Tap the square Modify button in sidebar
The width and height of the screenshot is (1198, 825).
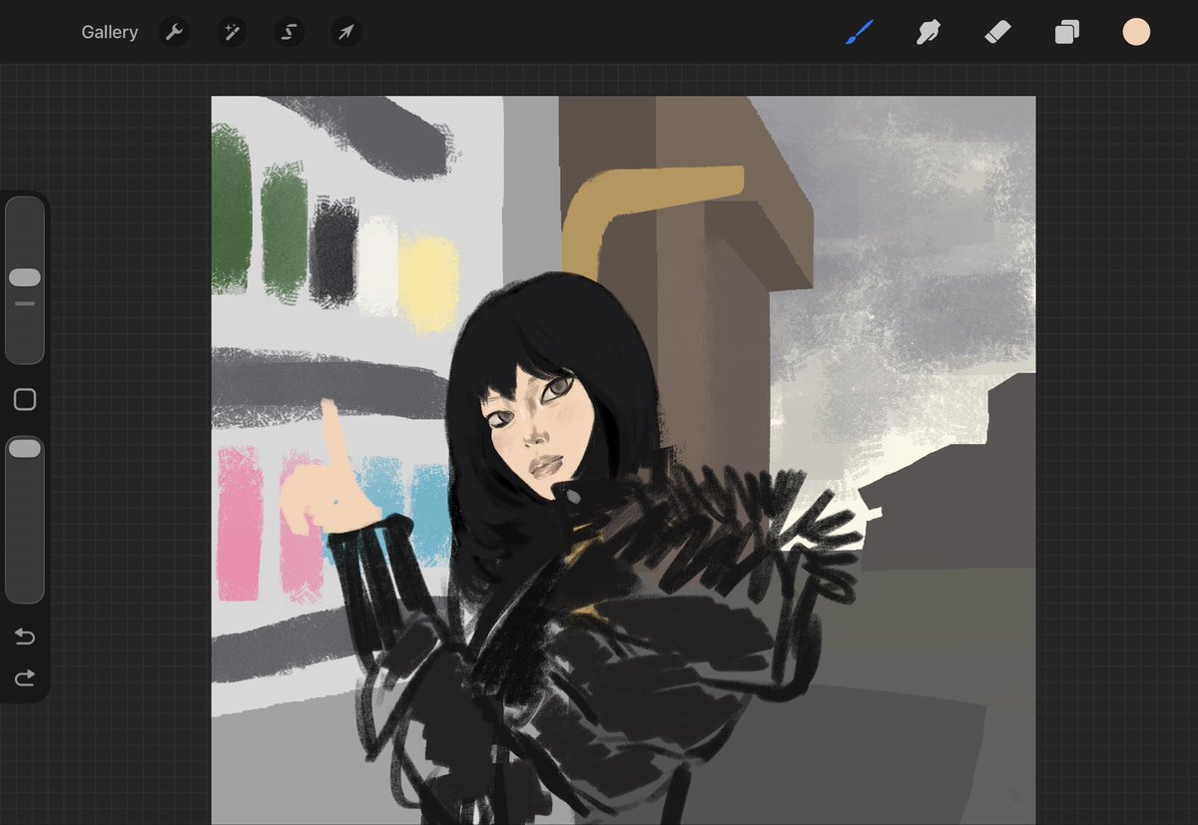[25, 400]
